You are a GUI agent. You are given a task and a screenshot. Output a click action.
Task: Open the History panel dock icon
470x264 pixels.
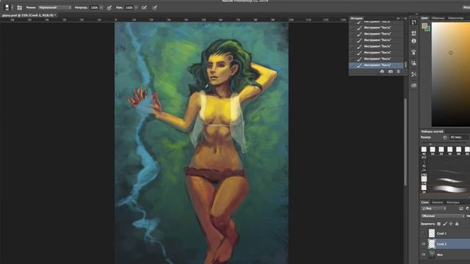click(413, 22)
